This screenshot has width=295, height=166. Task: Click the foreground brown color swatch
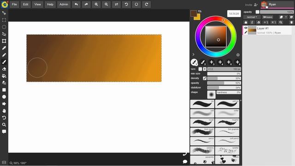pyautogui.click(x=193, y=13)
